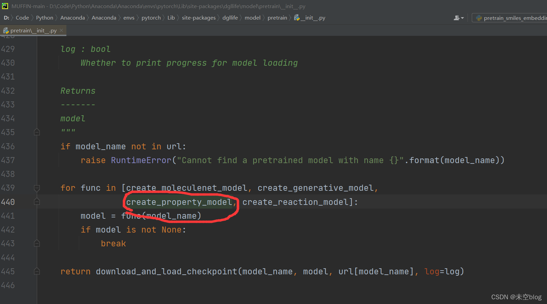Click "site-packages" in the navigation bar
This screenshot has width=547, height=304.
point(199,18)
